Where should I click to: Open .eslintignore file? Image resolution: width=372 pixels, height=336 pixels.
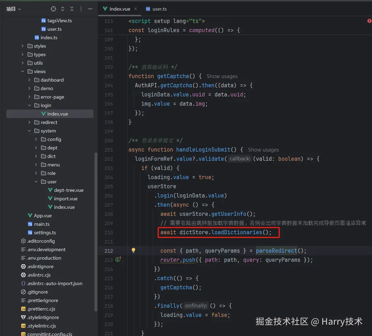pyautogui.click(x=37, y=267)
